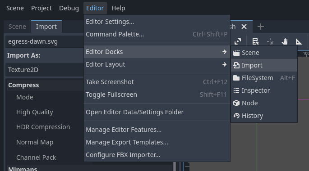The image size is (309, 171).
Task: Click the Channel Pack property
Action: (x=36, y=157)
